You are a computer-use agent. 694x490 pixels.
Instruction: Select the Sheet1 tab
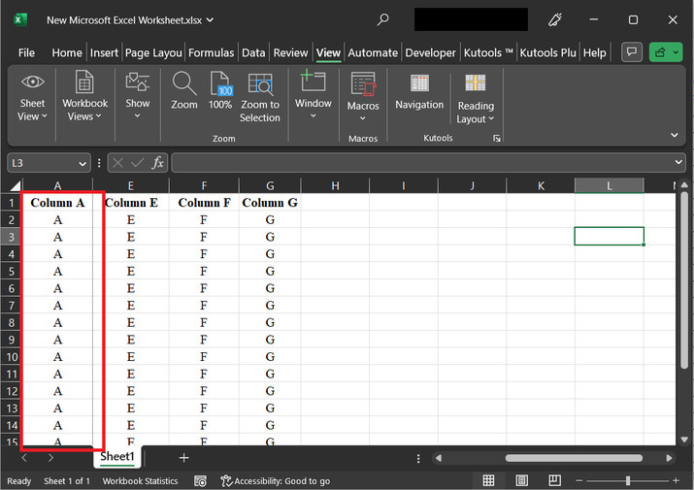116,456
